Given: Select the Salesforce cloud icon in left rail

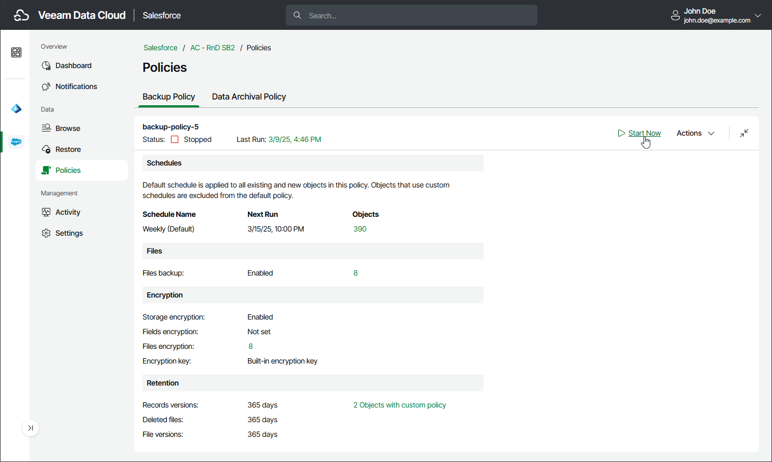Looking at the screenshot, I should [x=16, y=142].
